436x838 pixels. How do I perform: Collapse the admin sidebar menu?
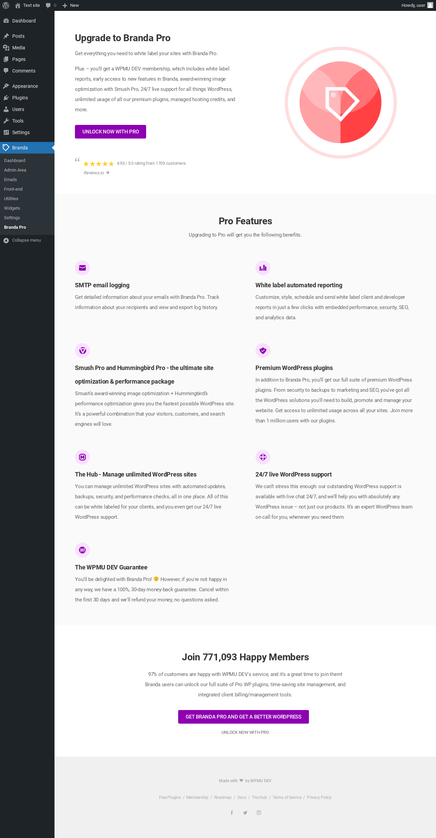tap(27, 240)
